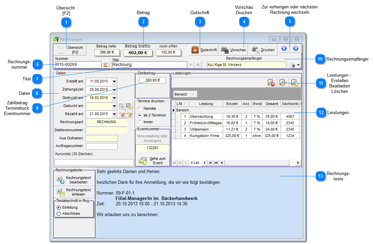Click the Gesamt column header
Viewport: 374px width, 244px height.
271,104
